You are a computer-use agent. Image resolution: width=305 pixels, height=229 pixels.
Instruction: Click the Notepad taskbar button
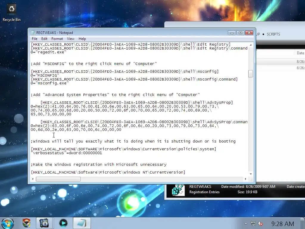point(82,223)
